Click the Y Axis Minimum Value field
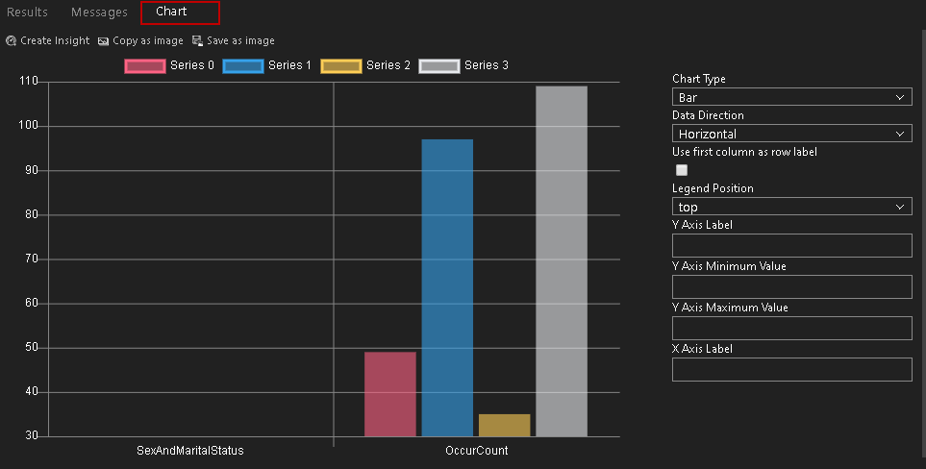 coord(791,286)
